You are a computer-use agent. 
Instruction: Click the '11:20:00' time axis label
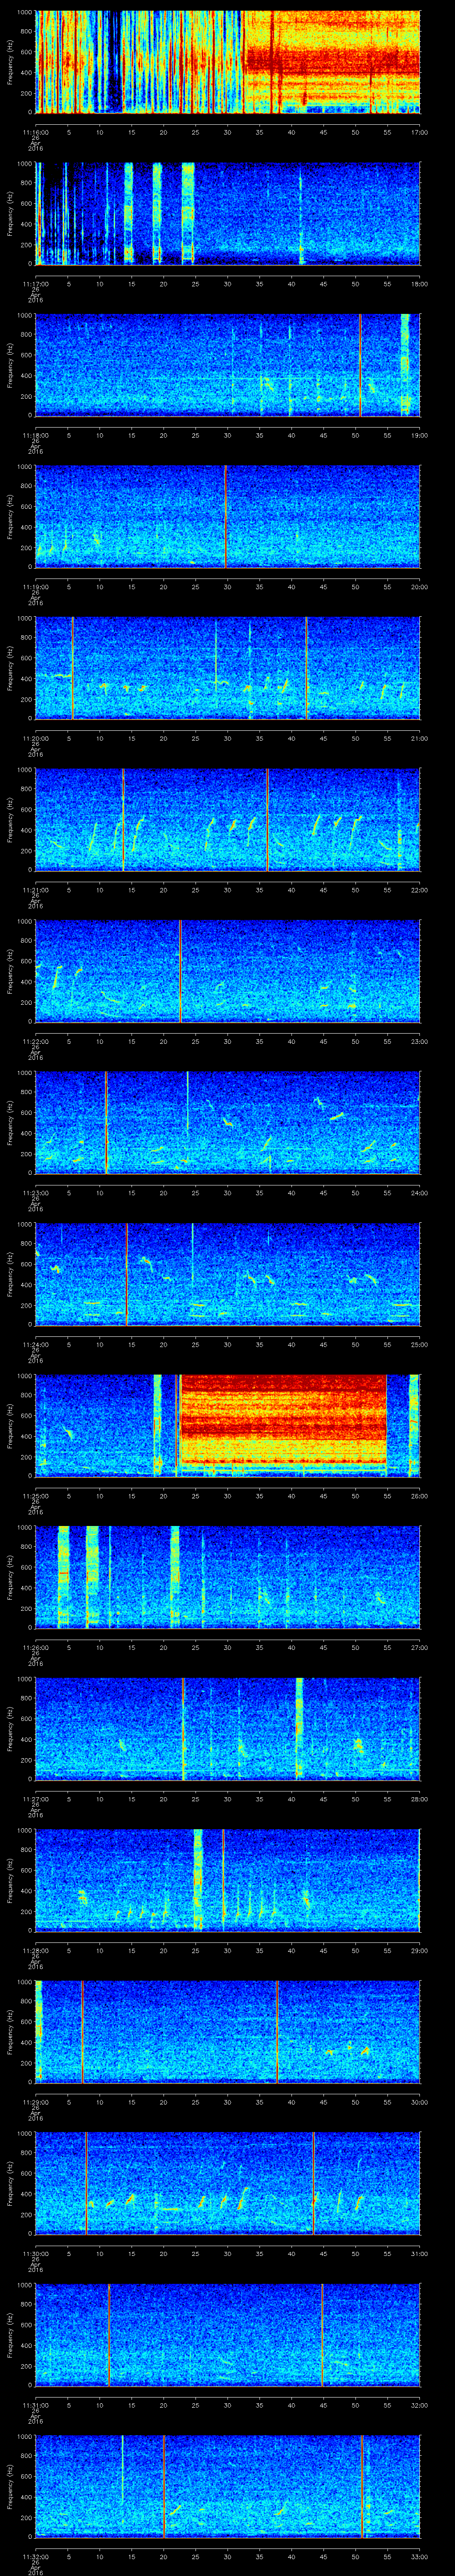(x=36, y=738)
